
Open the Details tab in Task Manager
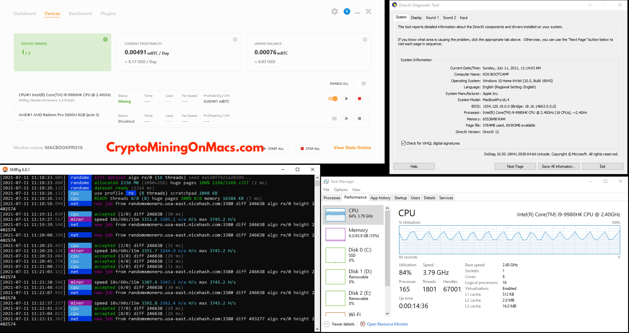[x=429, y=198]
